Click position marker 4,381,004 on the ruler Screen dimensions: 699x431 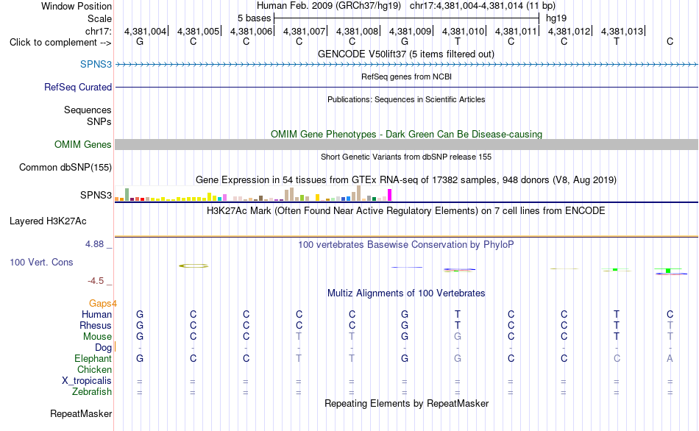click(x=146, y=31)
